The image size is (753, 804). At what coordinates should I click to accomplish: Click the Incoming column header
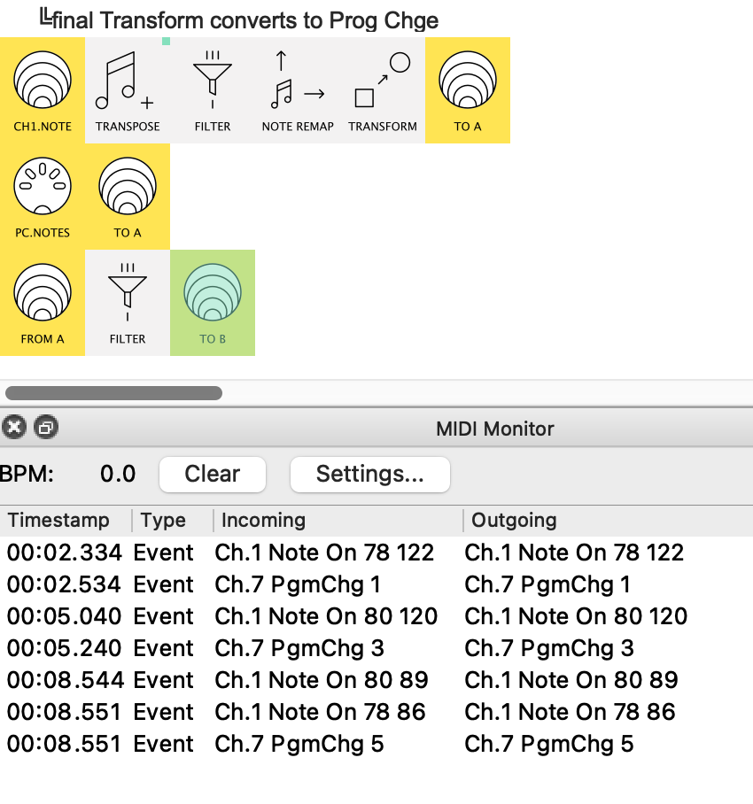pyautogui.click(x=263, y=521)
